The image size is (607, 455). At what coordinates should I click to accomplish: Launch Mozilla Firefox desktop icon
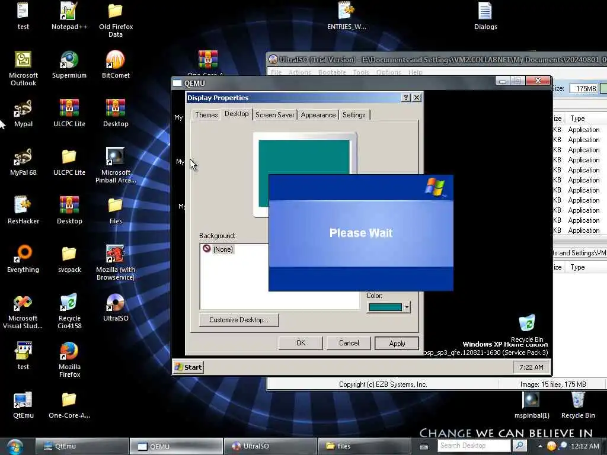69,360
